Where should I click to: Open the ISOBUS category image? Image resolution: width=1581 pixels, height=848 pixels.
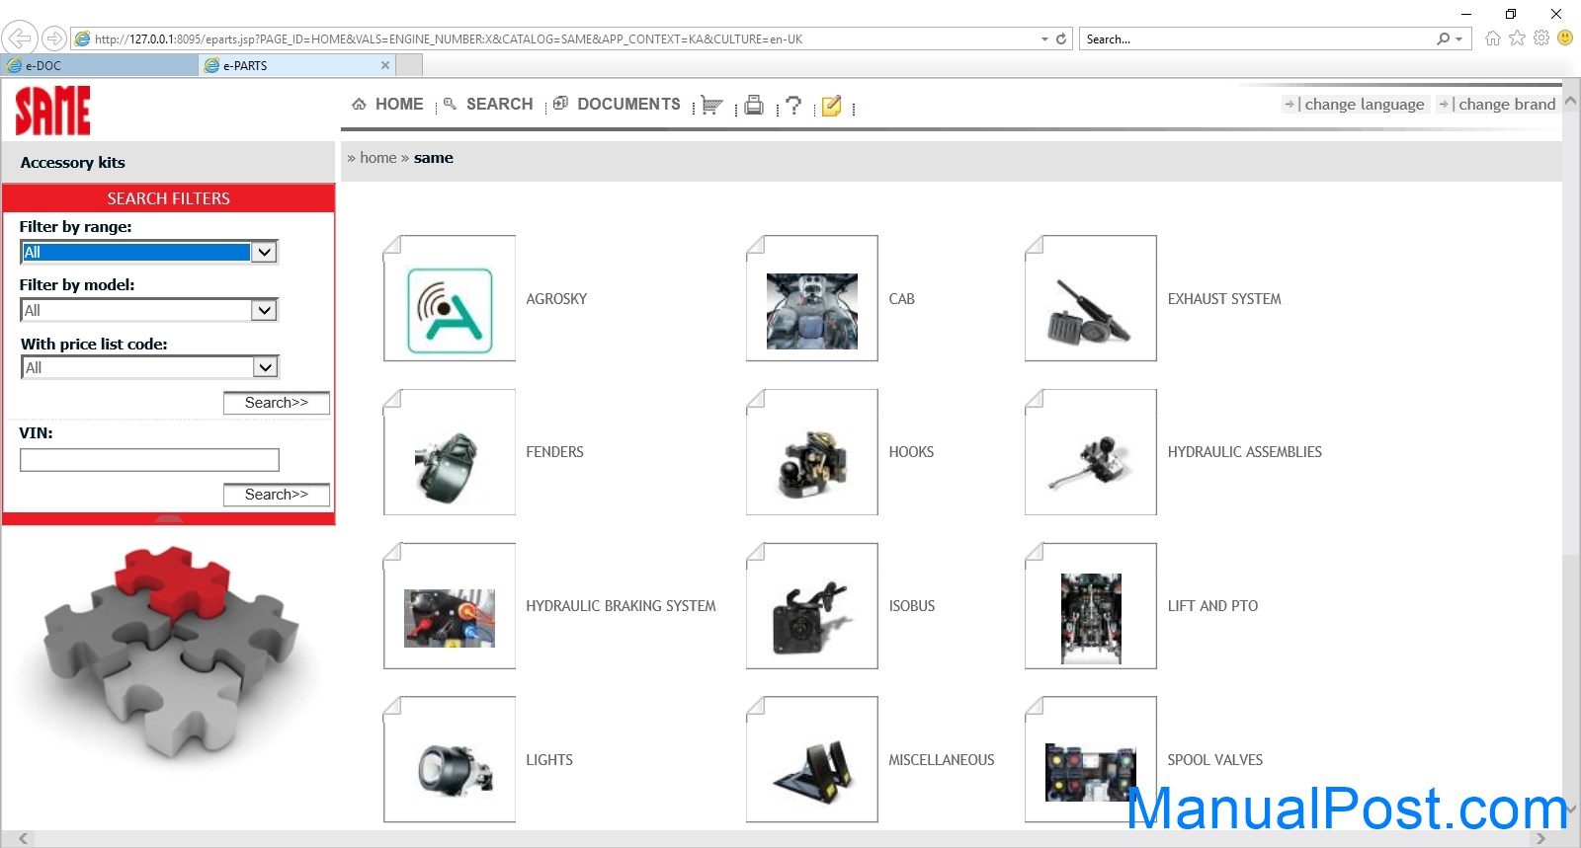click(812, 606)
